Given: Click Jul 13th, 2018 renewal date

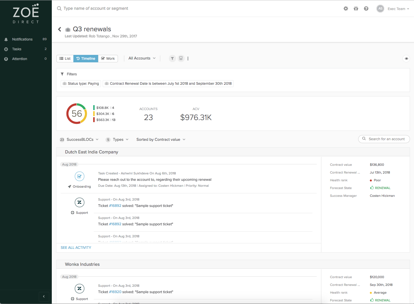Looking at the screenshot, I should point(380,173).
